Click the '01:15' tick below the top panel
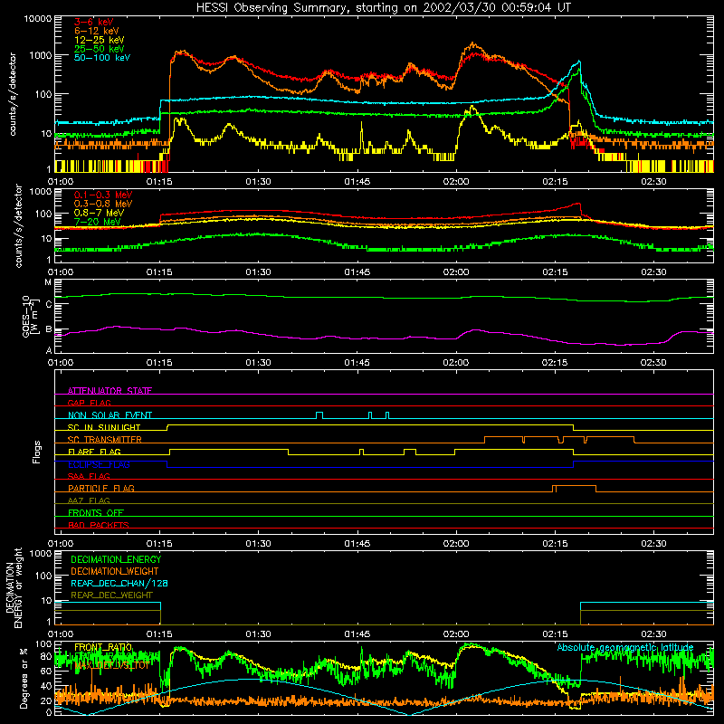724x724 pixels. point(159,182)
